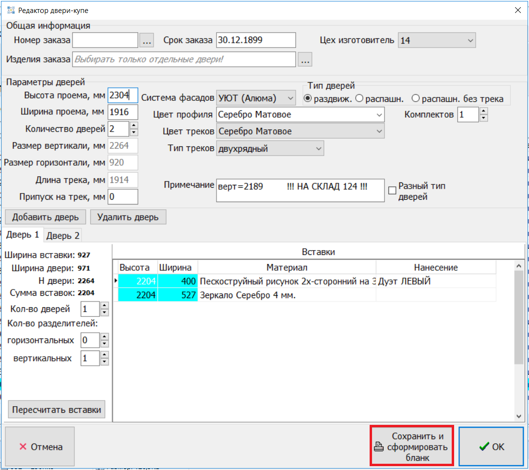Increase Количество дверей with up arrow
The image size is (529, 470).
pyautogui.click(x=134, y=125)
